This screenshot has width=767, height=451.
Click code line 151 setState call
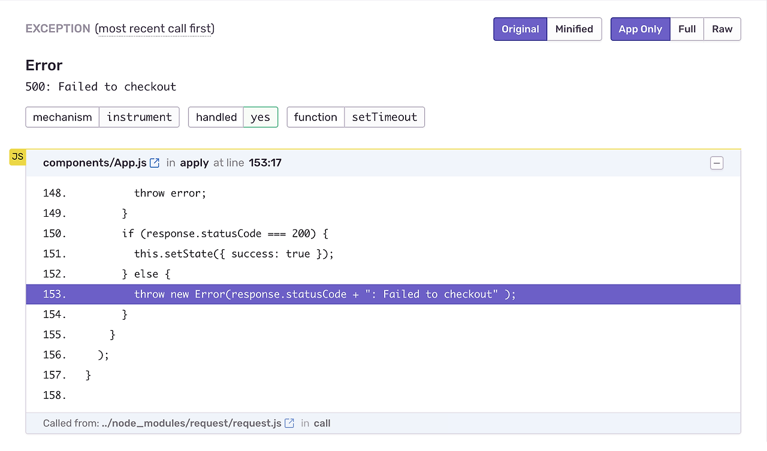click(234, 254)
